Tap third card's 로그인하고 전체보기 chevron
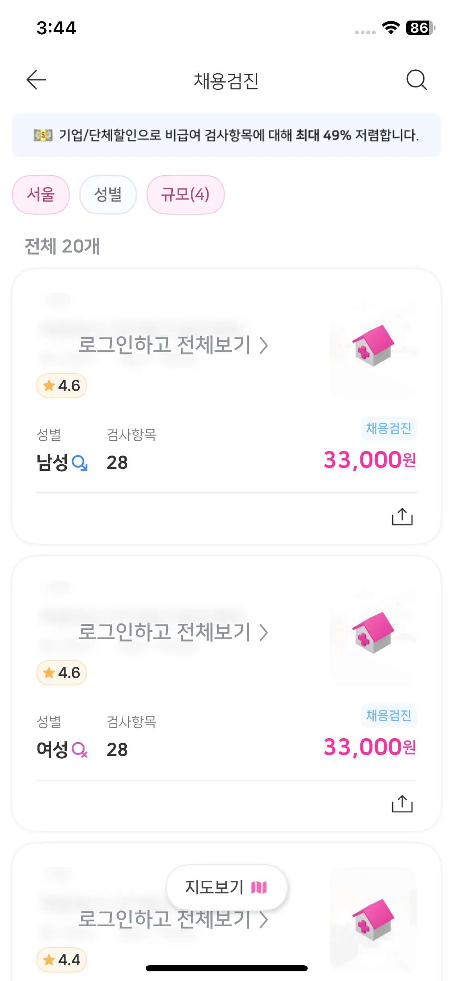The image size is (453, 981). click(264, 920)
